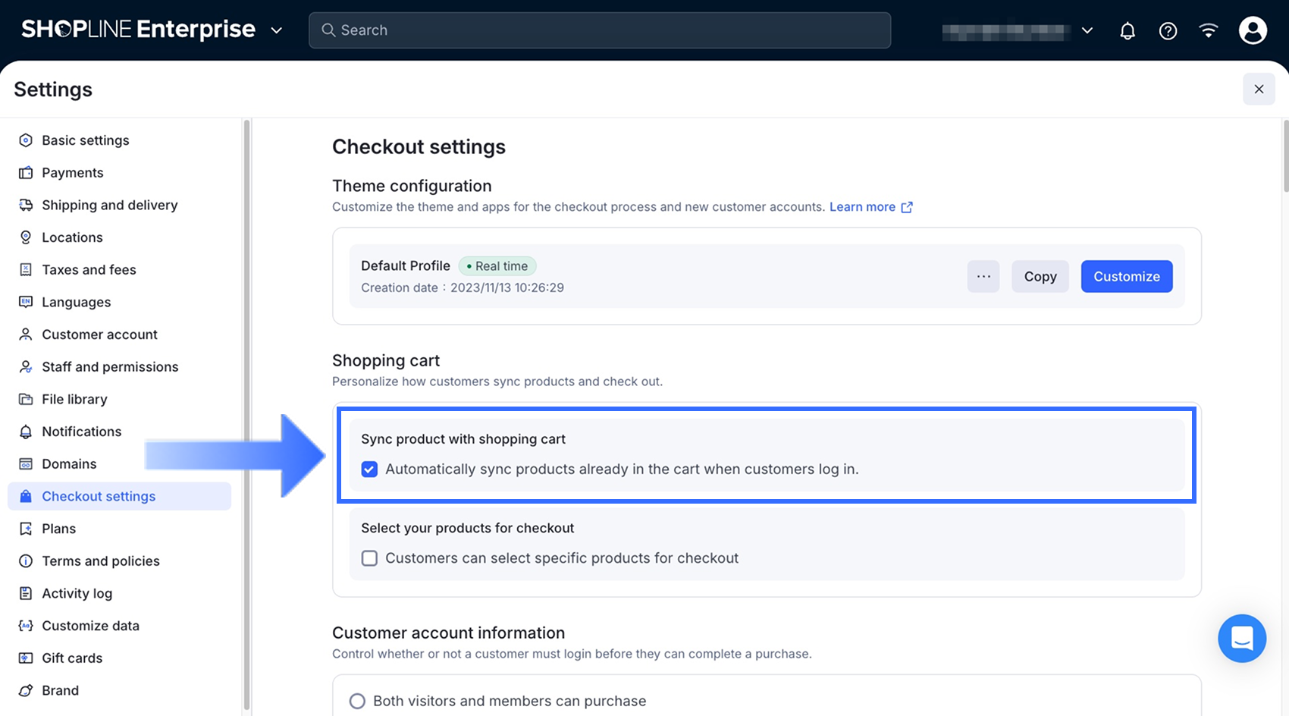Viewport: 1289px width, 716px height.
Task: Click the notifications bell icon in header
Action: (1127, 31)
